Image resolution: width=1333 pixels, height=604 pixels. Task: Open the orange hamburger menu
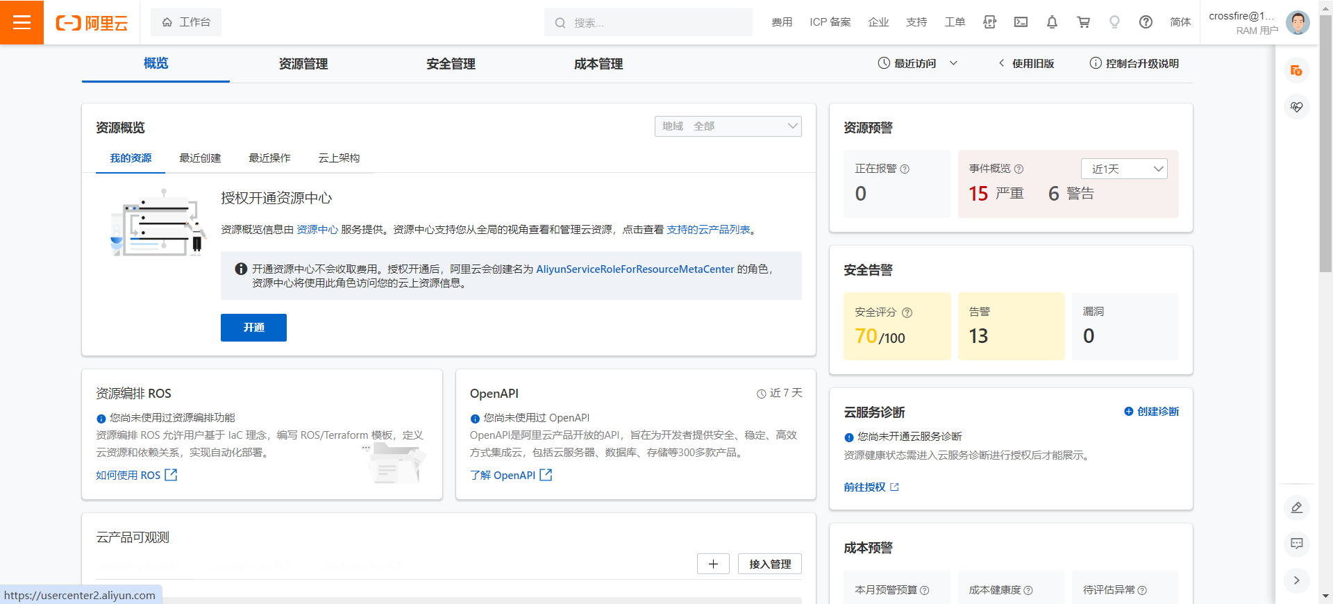[22, 22]
